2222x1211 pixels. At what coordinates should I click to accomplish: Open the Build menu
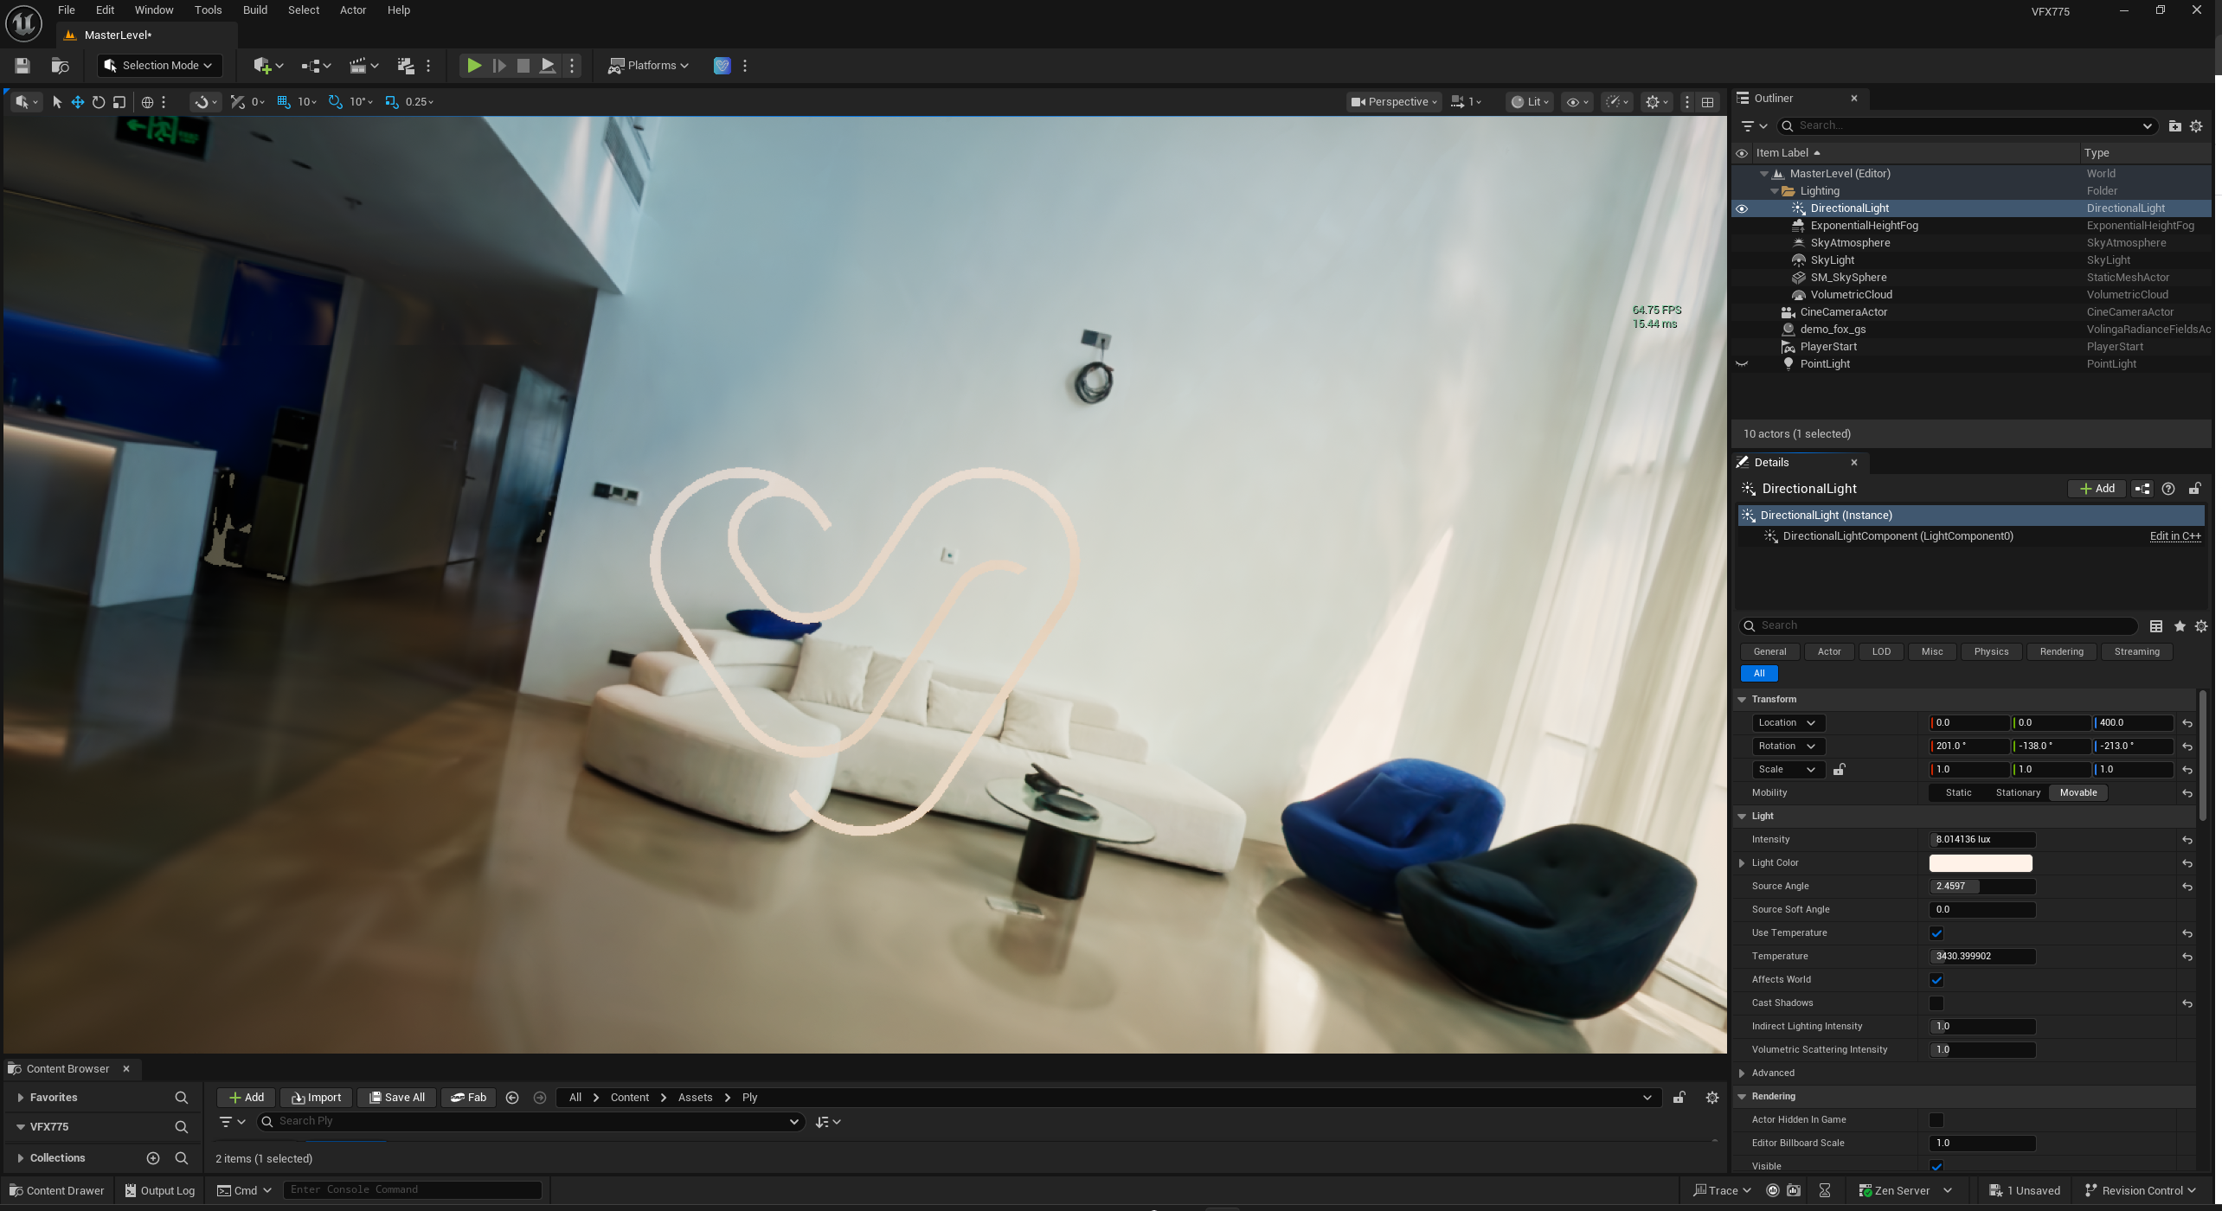(x=254, y=10)
